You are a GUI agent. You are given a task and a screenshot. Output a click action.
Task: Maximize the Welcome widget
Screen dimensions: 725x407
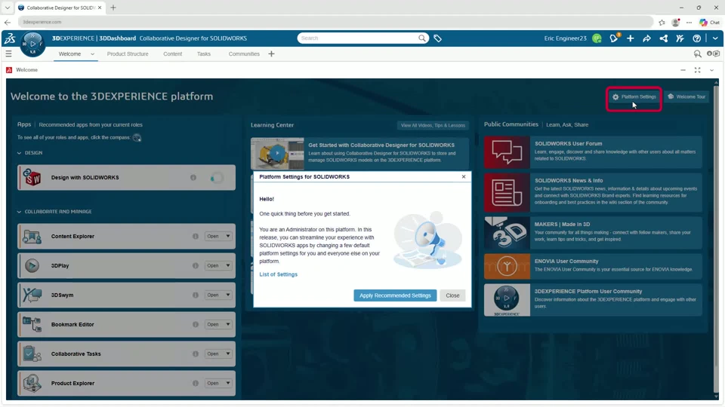pyautogui.click(x=697, y=70)
